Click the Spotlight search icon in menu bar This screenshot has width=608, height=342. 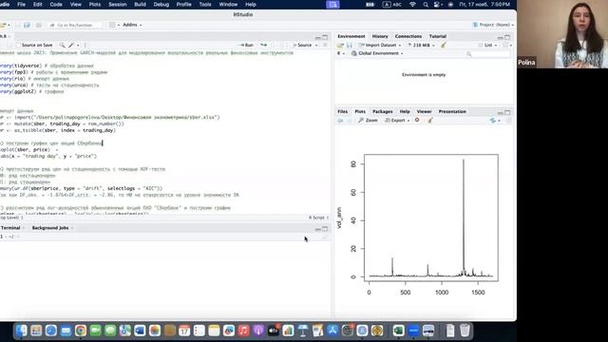click(x=426, y=5)
